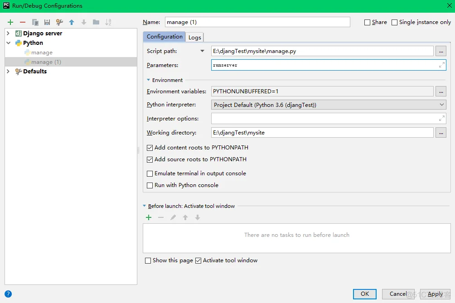455x303 pixels.
Task: Open edit defaults wrench icon
Action: tap(59, 22)
